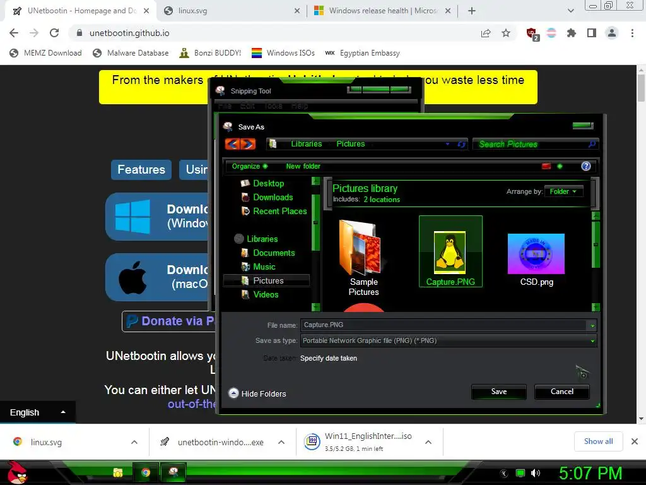Click the search magnifier in Search Pictures
The height and width of the screenshot is (485, 646).
pos(592,144)
